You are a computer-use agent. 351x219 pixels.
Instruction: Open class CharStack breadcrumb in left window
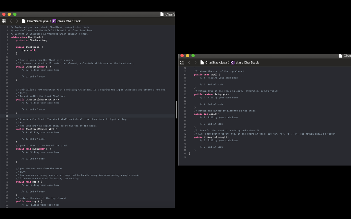66,21
